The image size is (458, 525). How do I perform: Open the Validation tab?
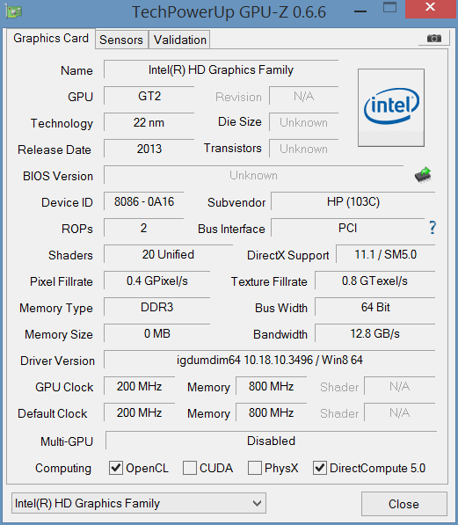(180, 40)
